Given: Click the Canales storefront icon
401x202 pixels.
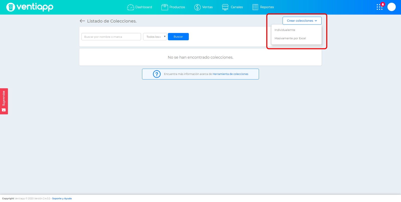Looking at the screenshot, I should coord(225,7).
